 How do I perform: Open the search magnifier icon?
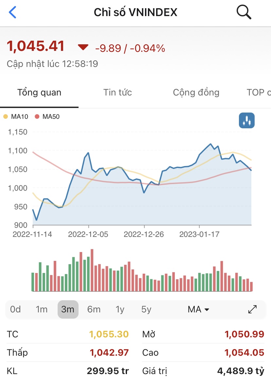click(x=244, y=12)
